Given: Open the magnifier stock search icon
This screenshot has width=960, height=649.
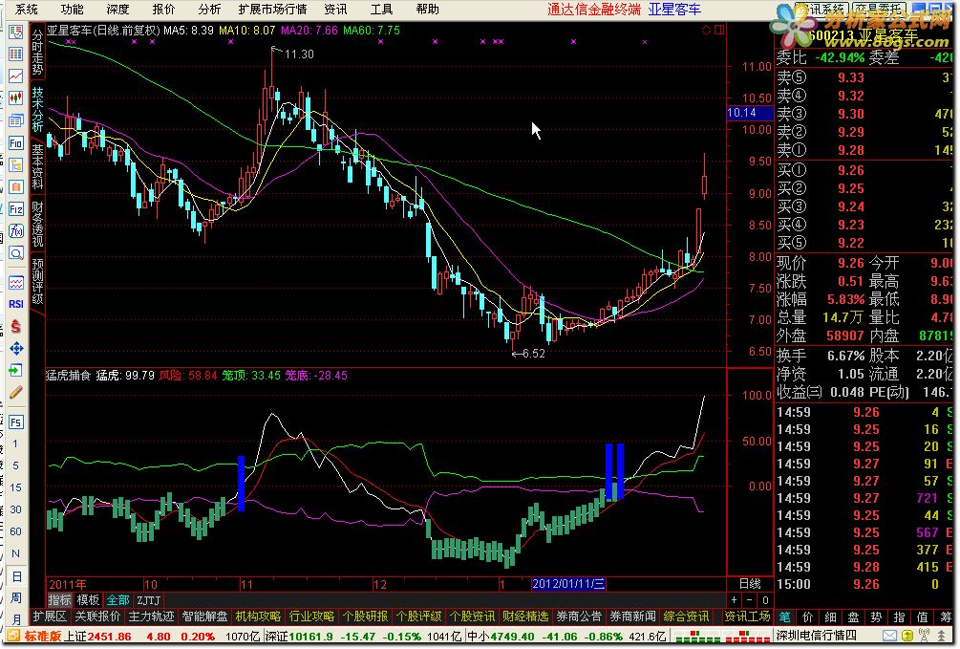Looking at the screenshot, I should (x=16, y=253).
